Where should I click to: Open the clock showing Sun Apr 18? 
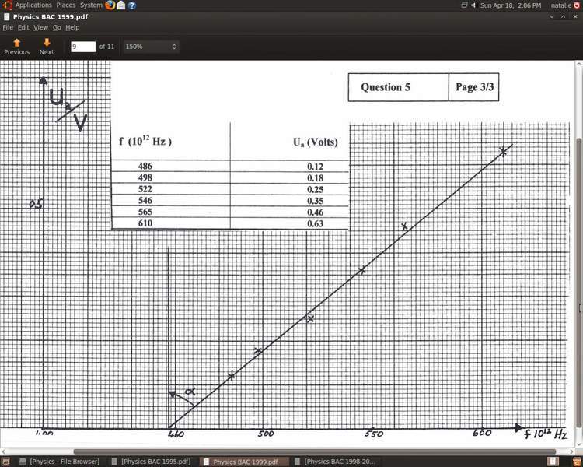tap(511, 5)
